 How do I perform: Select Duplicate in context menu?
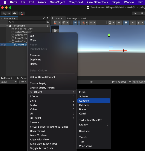pyautogui.click(x=35, y=60)
